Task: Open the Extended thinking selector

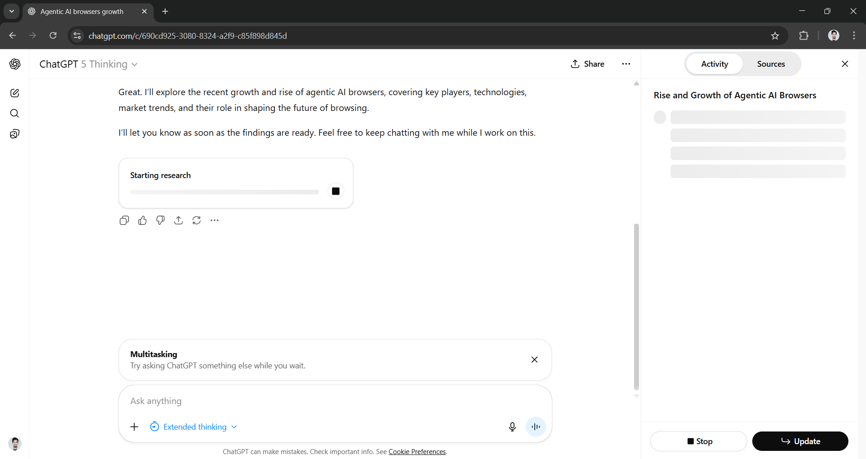Action: tap(193, 427)
